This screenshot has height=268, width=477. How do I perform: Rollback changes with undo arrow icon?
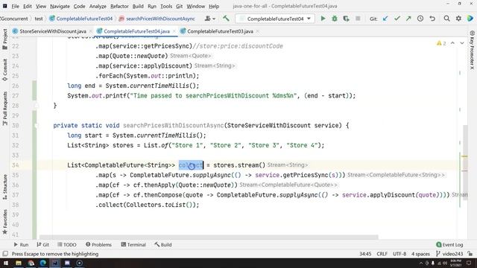tap(432, 19)
